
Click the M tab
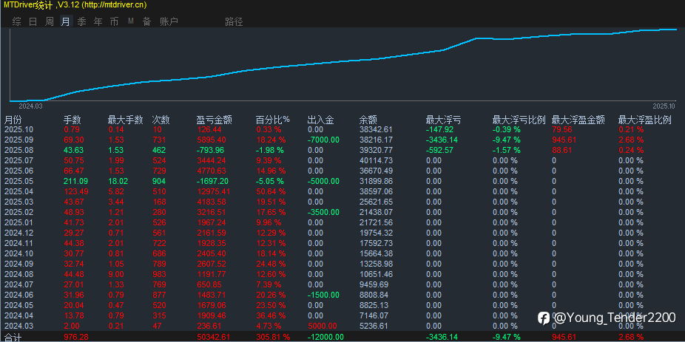coord(131,21)
